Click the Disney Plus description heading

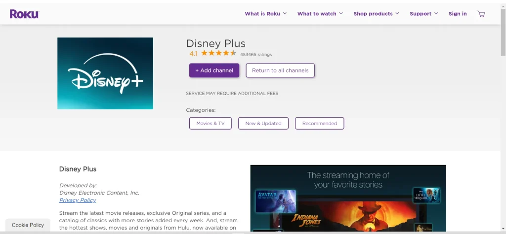[x=78, y=169]
